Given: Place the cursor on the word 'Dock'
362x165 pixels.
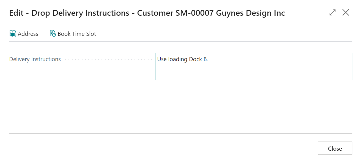Looking at the screenshot, I should coord(196,59).
